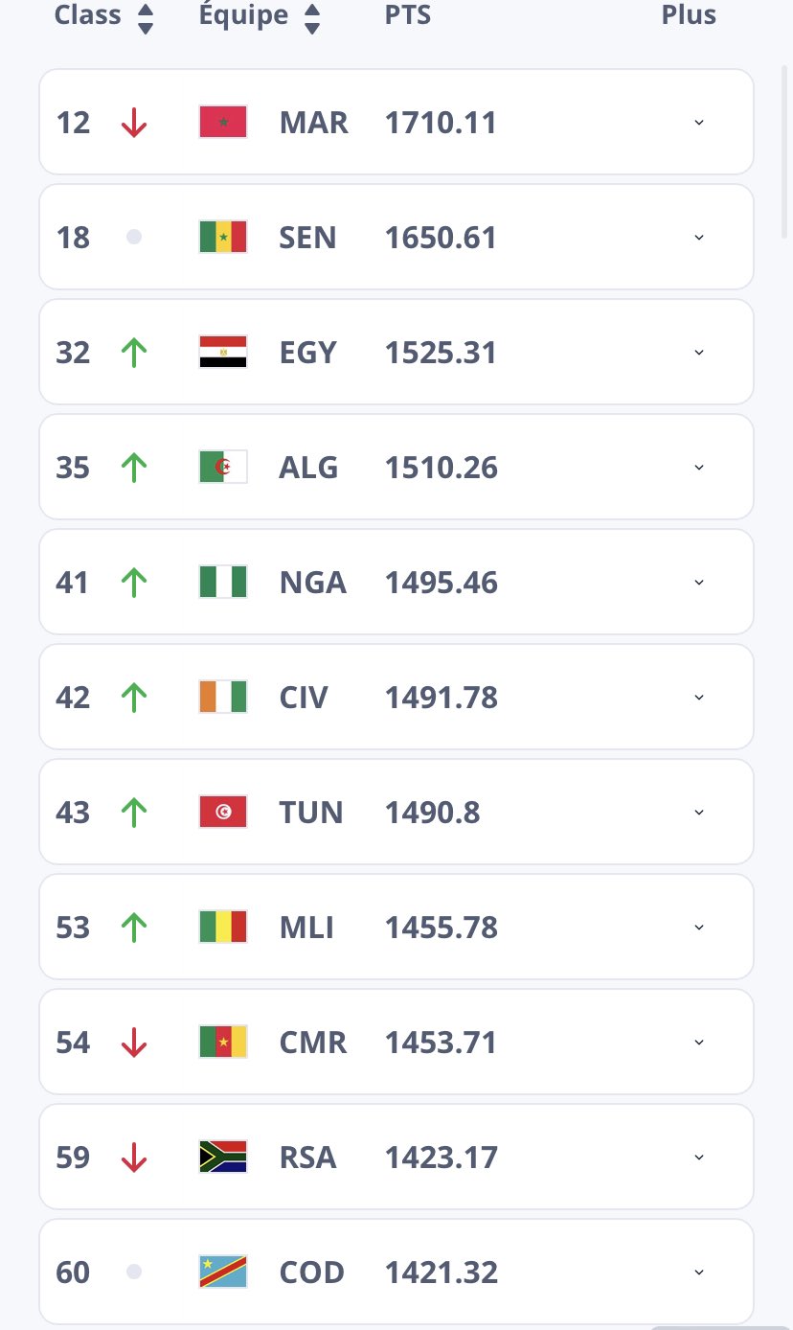Sort by Équipe column arrows
Viewport: 793px width, 1330px height.
[x=312, y=17]
